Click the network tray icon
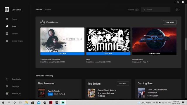Image resolution: width=187 pixels, height=105 pixels. 163,103
